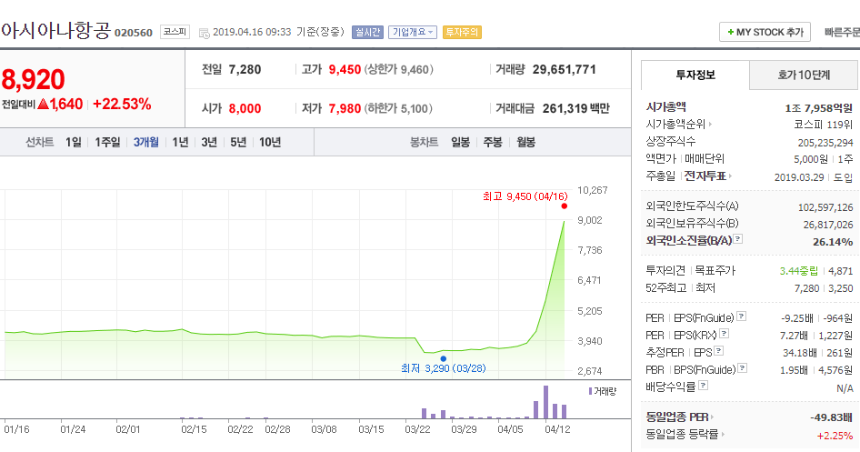Click the 전일 value 7,280
860x452 pixels.
(245, 70)
